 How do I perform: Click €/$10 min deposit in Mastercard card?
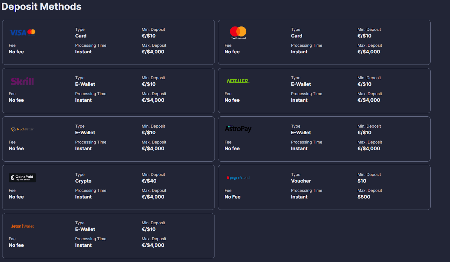(364, 36)
